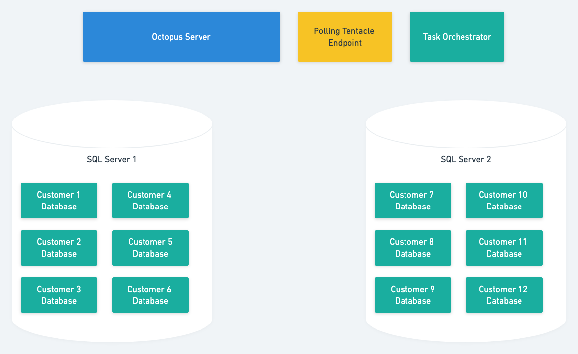Select the Customer 3 Database node
578x354 pixels.
(58, 295)
